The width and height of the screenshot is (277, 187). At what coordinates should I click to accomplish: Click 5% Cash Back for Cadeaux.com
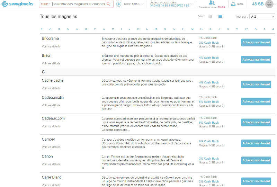(x=209, y=123)
